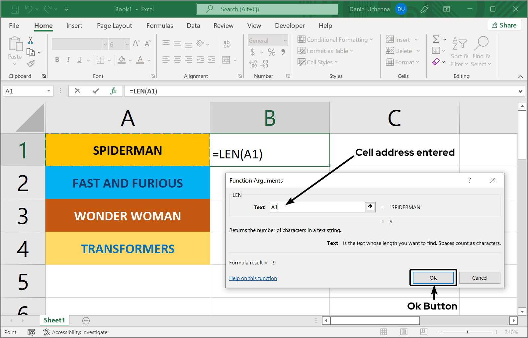
Task: Click the Save icon in title bar
Action: point(15,9)
